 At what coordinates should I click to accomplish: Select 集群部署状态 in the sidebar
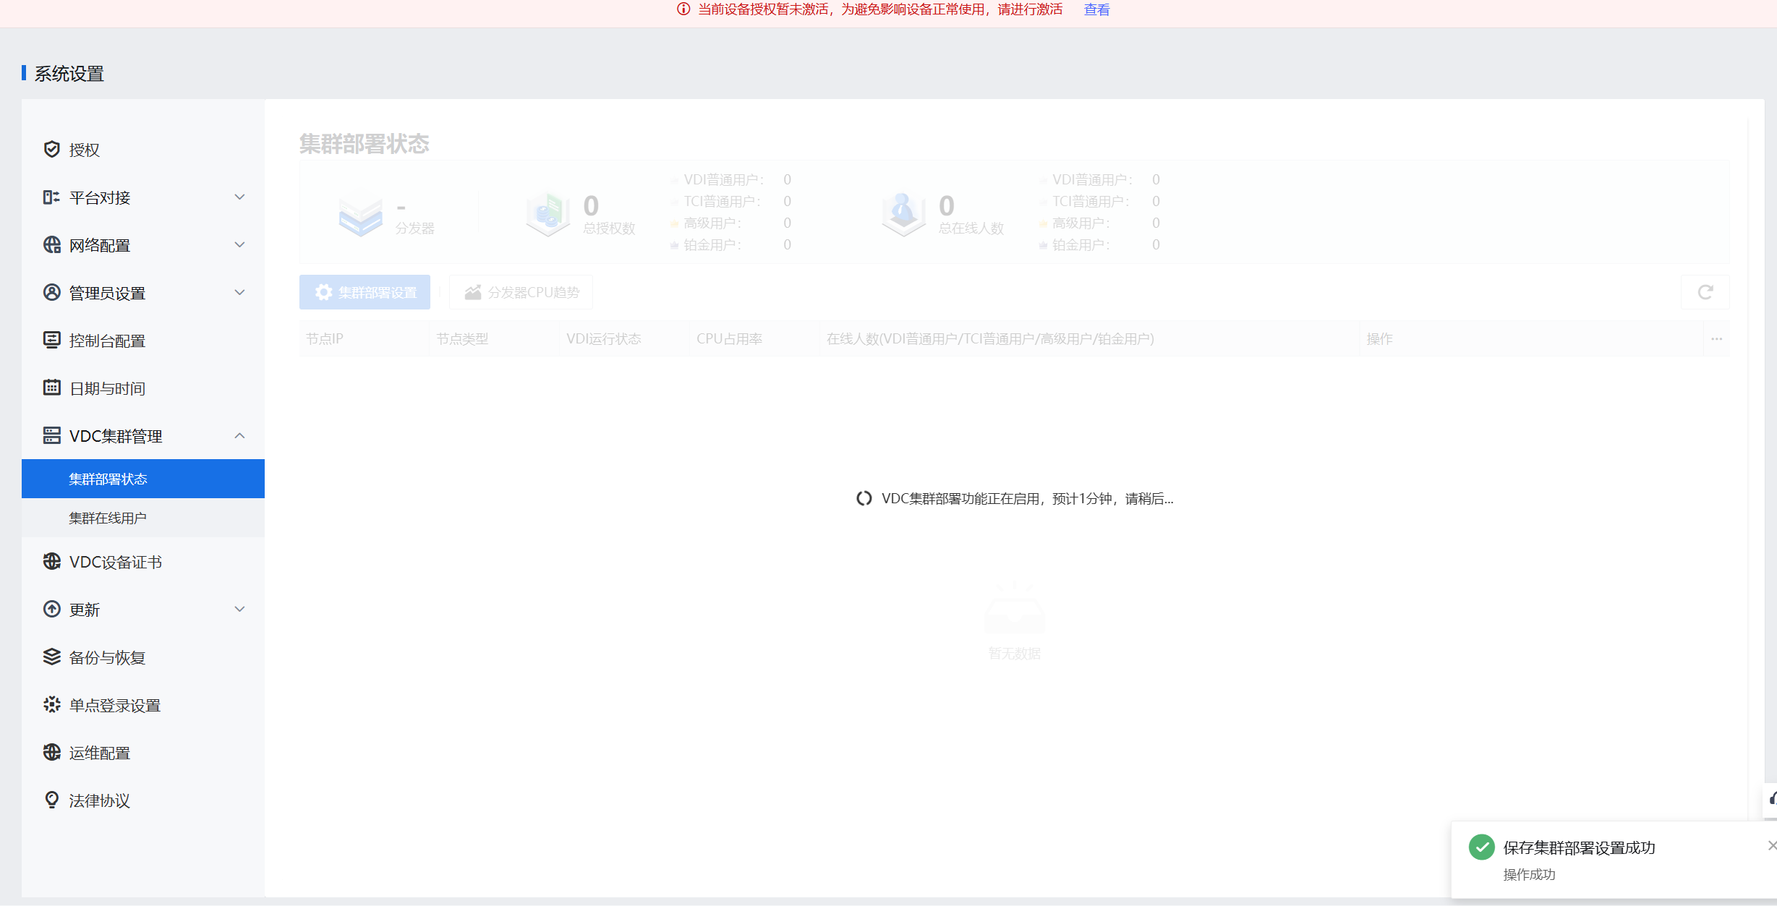[x=108, y=479]
